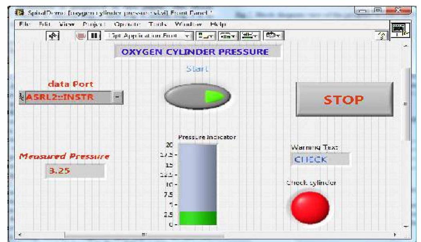The image size is (421, 242).
Task: Click the horizontal scrollbar thumb
Action: tap(144, 235)
